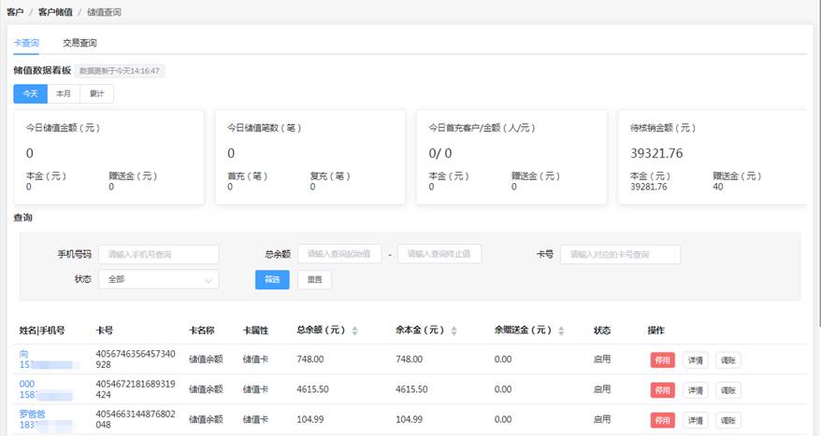Select the 今天 period toggle
Screen dimensions: 821x436
30,93
